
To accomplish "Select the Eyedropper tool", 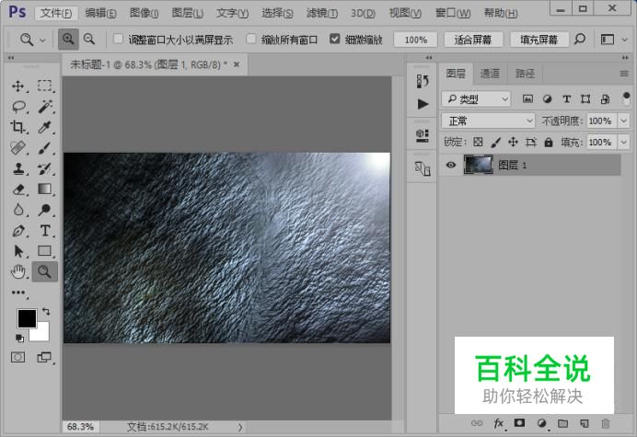I will point(45,127).
